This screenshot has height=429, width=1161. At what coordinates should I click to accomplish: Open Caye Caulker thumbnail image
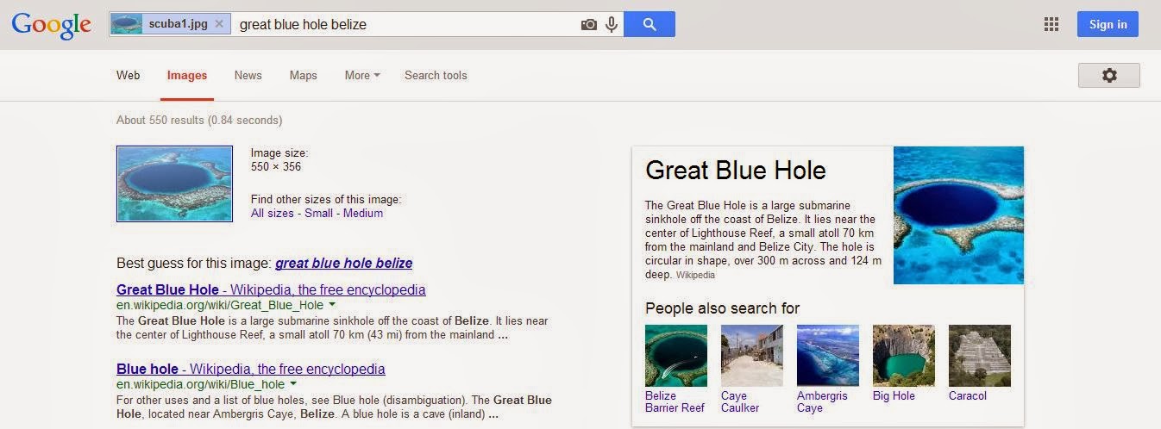[752, 355]
